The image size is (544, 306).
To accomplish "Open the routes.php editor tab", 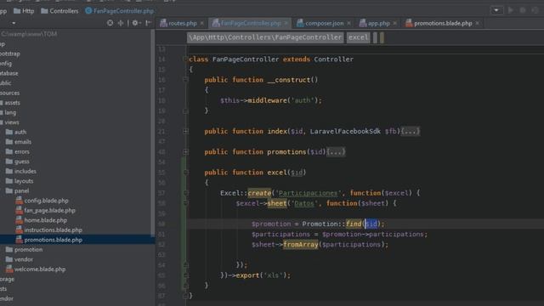I will click(x=182, y=23).
